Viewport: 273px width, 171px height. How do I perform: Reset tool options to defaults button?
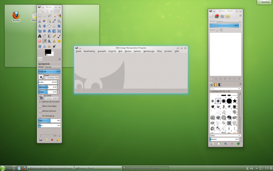58,140
